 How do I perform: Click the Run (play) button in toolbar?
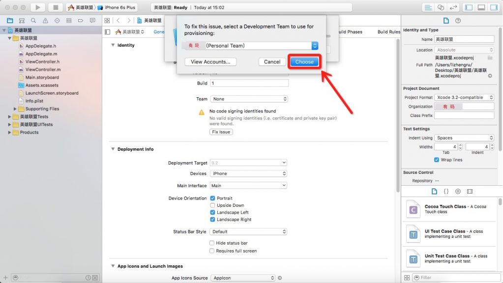38,7
